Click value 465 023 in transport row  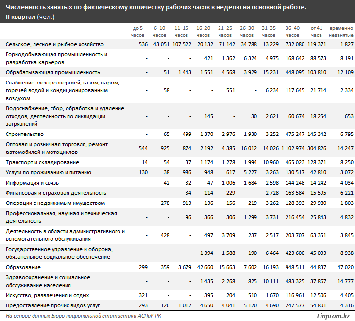point(295,163)
